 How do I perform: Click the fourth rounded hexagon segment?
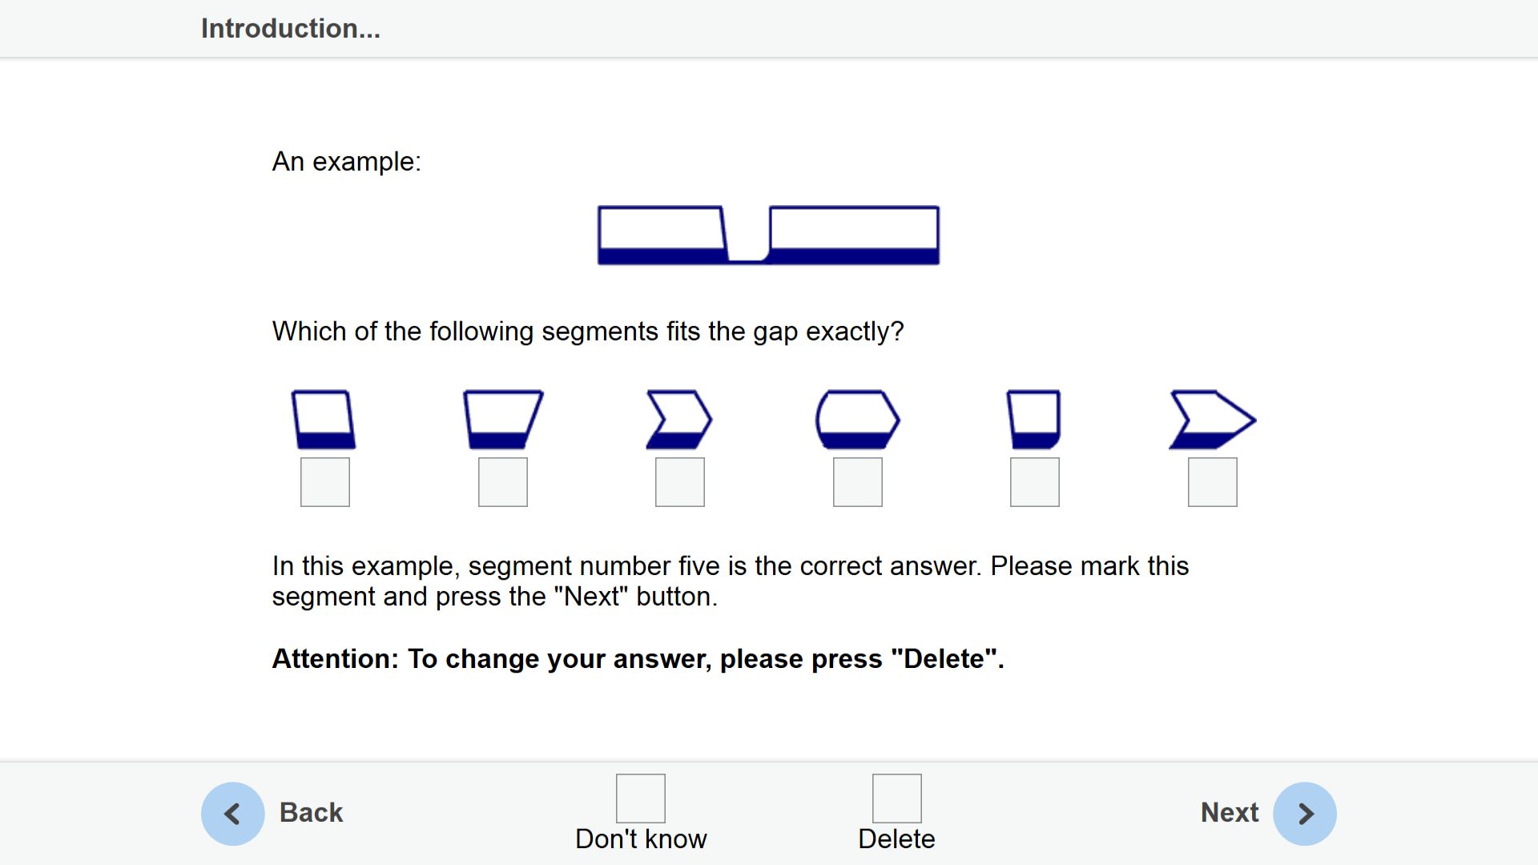[858, 420]
